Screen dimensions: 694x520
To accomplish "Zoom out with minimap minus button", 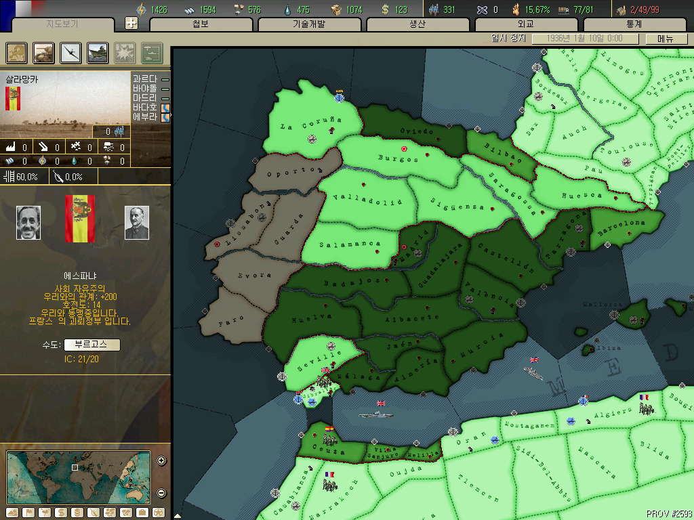I will click(161, 493).
